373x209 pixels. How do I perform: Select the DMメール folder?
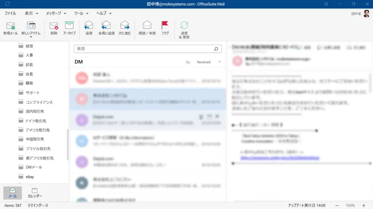(33, 167)
